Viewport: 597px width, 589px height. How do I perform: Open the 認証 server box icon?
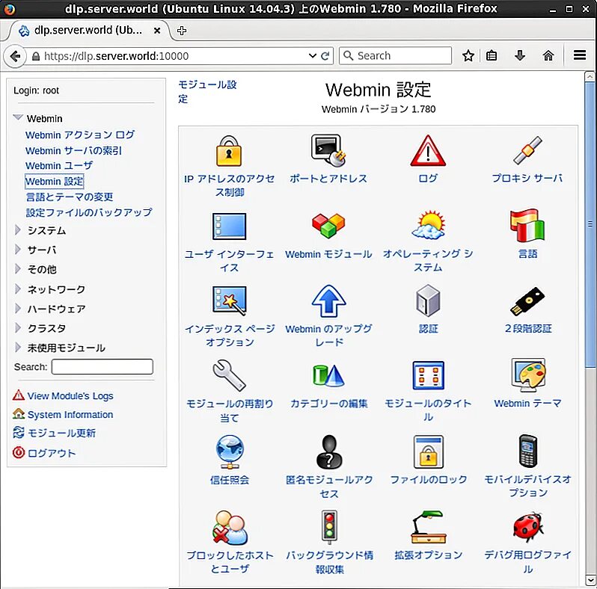point(428,300)
